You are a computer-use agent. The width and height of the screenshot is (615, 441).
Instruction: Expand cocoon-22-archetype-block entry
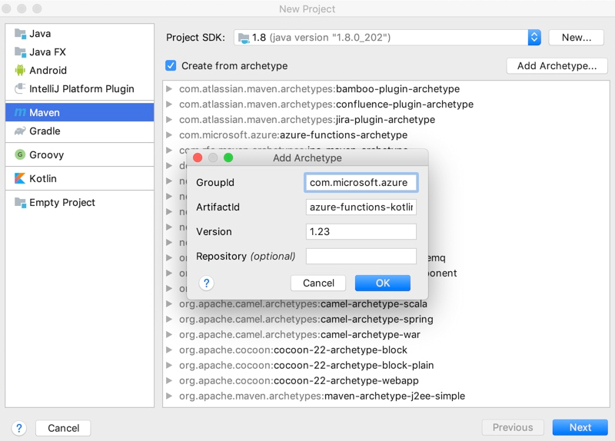tap(169, 350)
